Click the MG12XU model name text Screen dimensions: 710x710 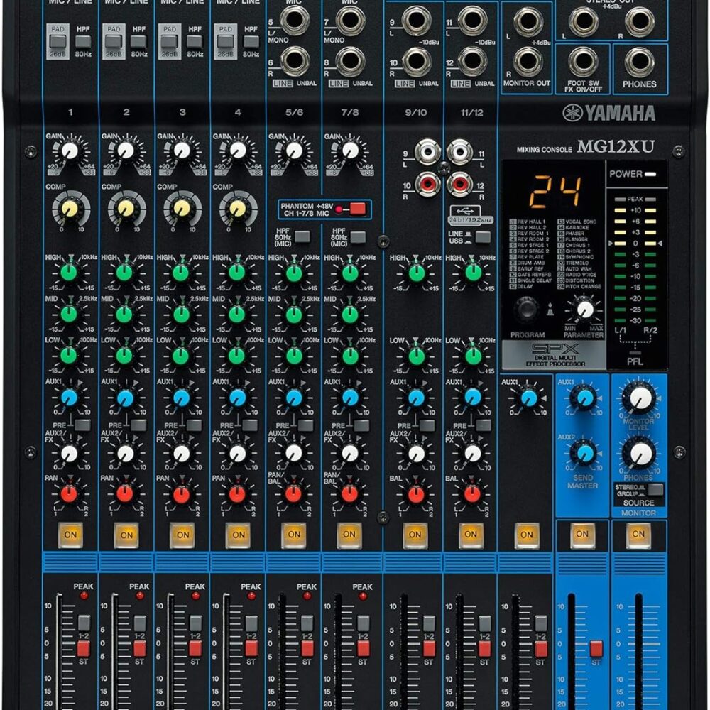[x=616, y=146]
